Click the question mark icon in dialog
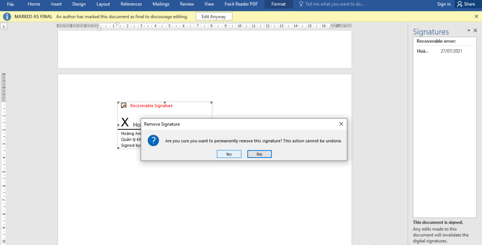The image size is (482, 245). point(153,141)
